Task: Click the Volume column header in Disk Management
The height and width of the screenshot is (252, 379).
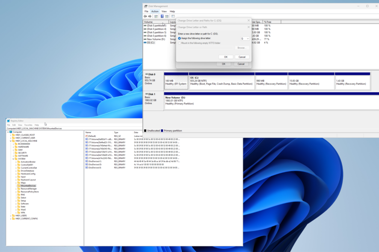Action: point(156,22)
